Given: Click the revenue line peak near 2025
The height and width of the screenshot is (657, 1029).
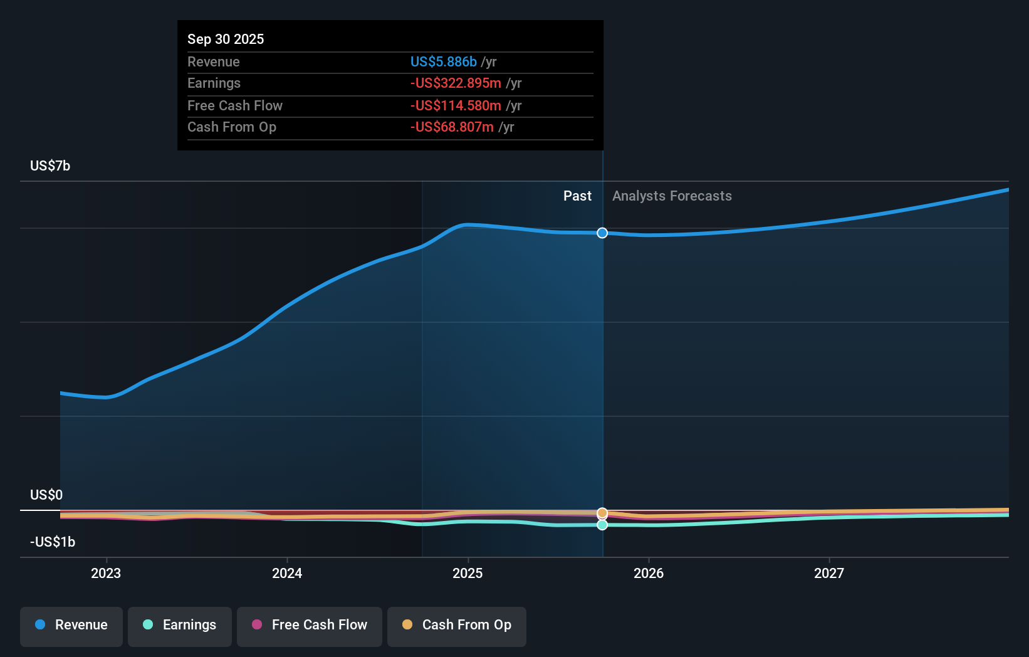Looking at the screenshot, I should pos(468,224).
